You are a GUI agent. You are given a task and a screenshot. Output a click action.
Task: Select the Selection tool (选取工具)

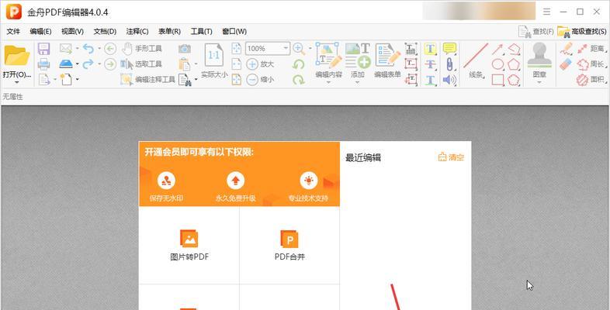140,64
